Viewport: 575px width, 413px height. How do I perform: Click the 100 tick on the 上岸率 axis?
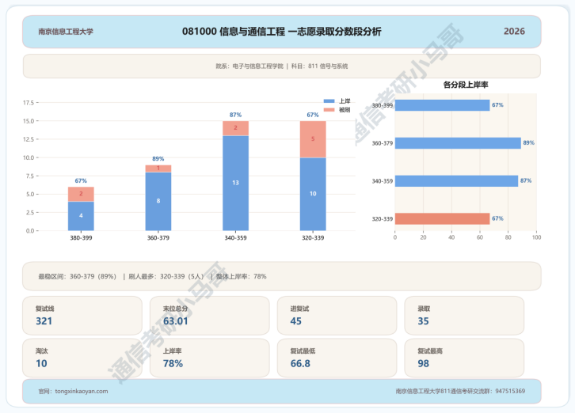tap(536, 237)
